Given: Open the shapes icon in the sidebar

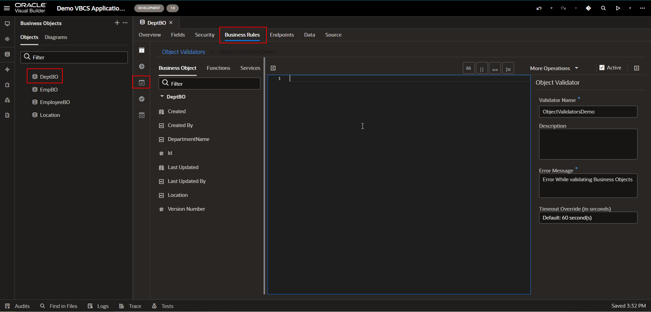Looking at the screenshot, I should point(7,100).
